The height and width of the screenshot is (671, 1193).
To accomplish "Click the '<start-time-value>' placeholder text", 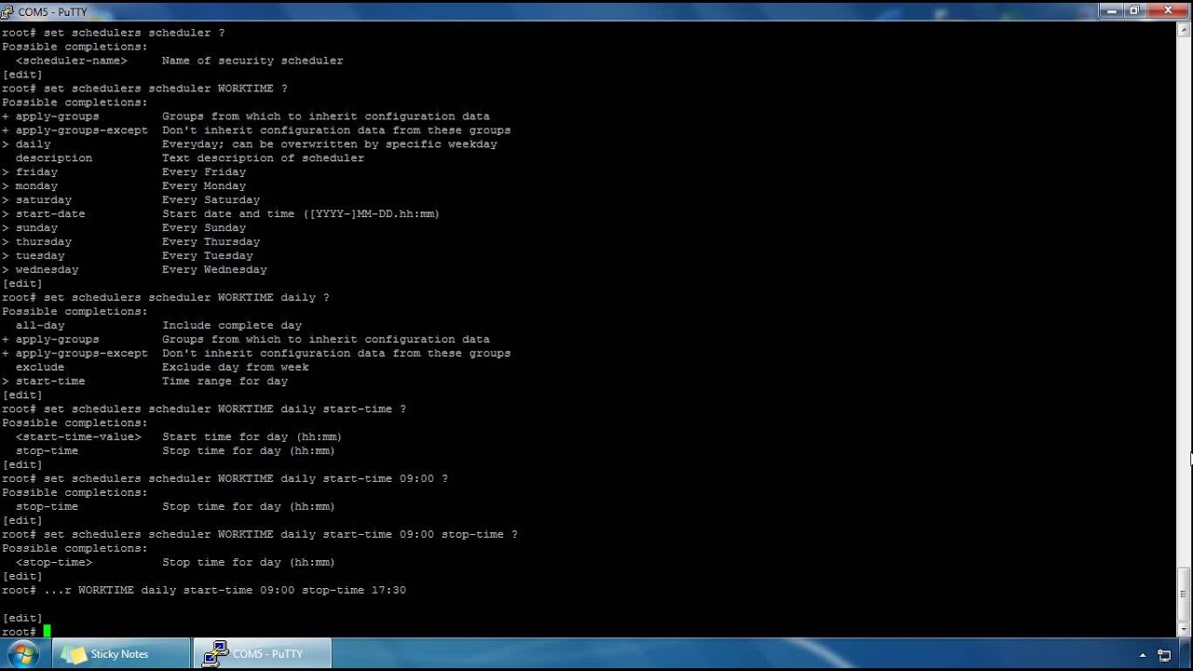I will coord(78,437).
